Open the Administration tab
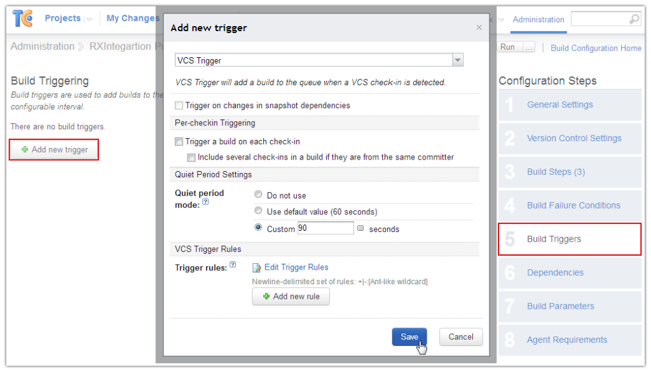The image size is (651, 372). coord(538,20)
